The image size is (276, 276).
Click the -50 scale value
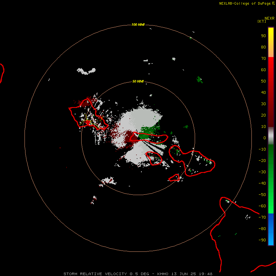coord(262,195)
